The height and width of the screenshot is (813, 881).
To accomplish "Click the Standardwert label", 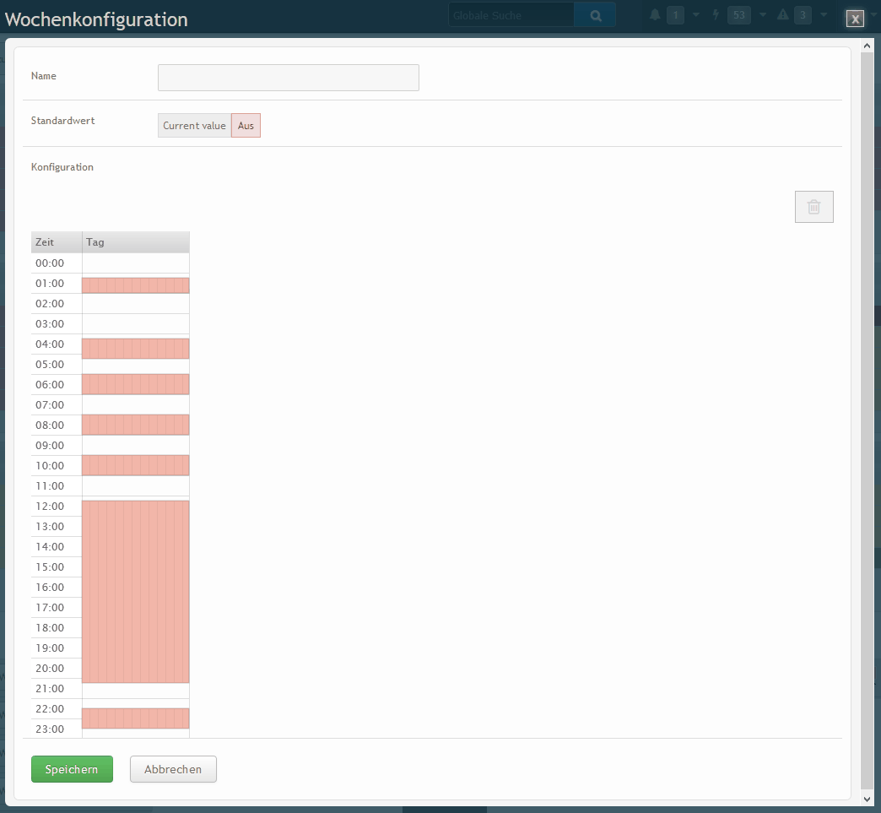I will click(x=63, y=121).
